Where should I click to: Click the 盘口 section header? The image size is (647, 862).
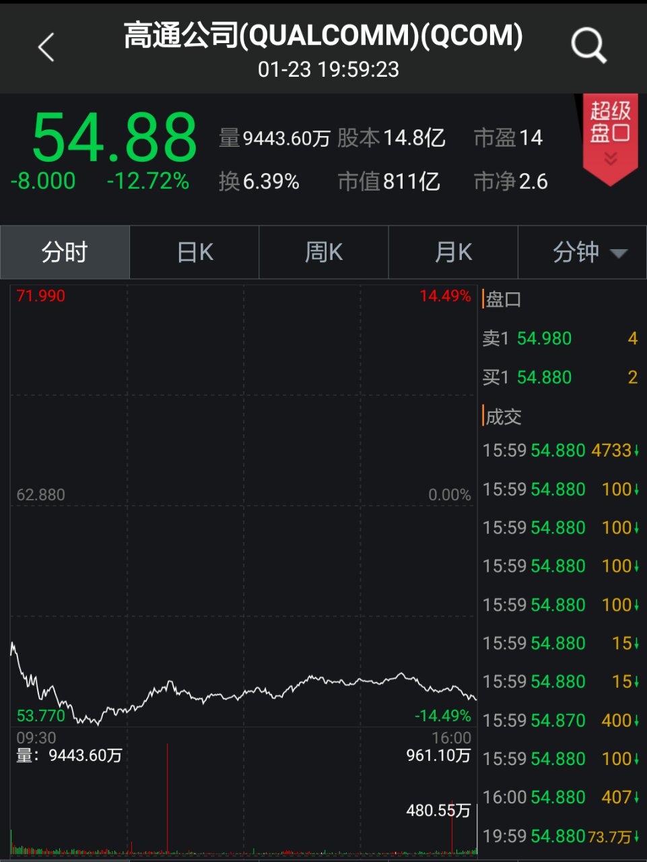503,299
